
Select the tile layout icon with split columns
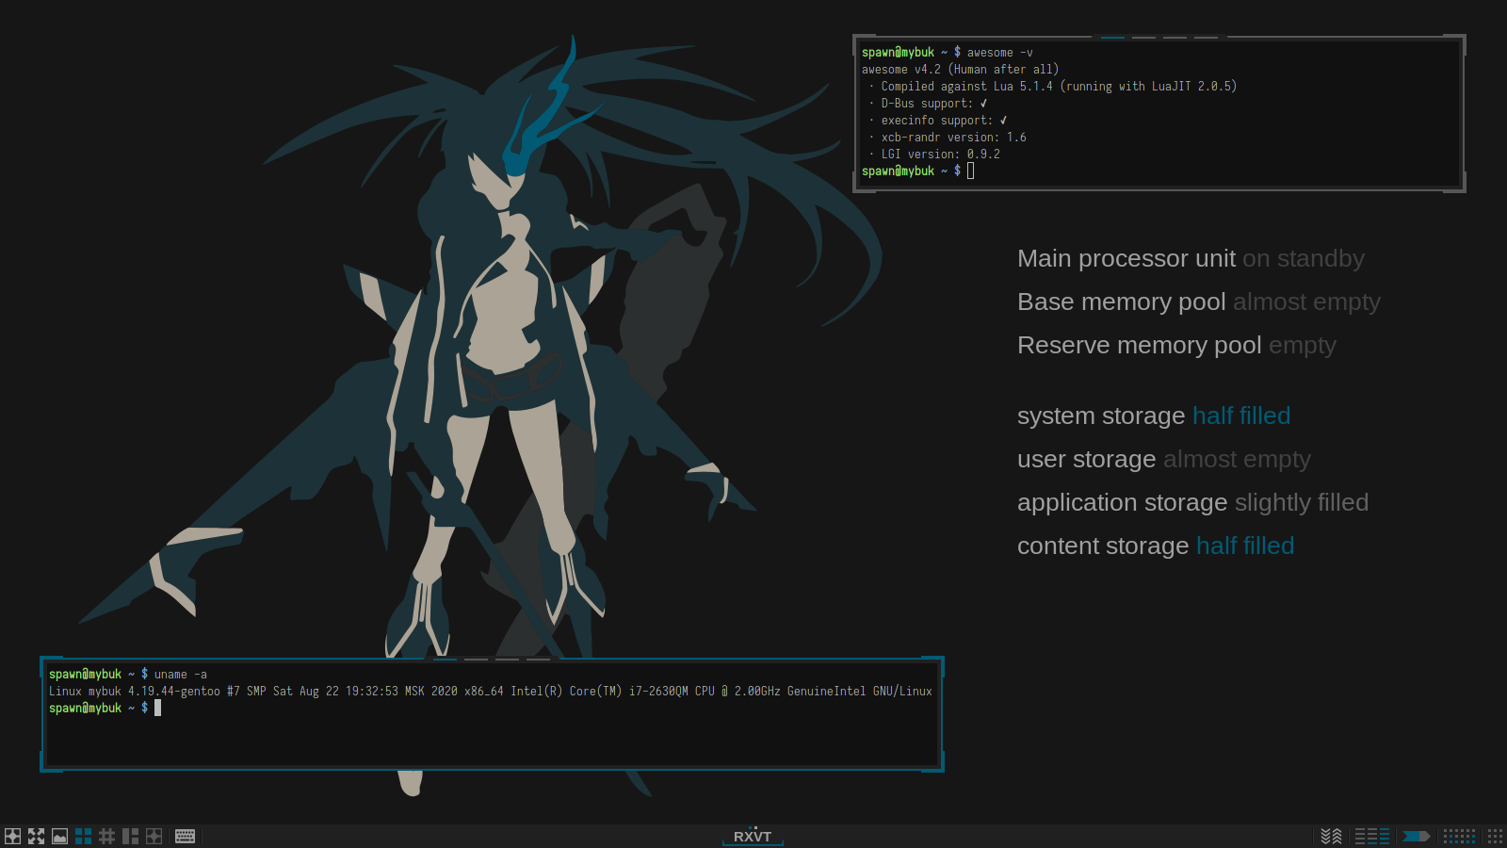coord(130,836)
